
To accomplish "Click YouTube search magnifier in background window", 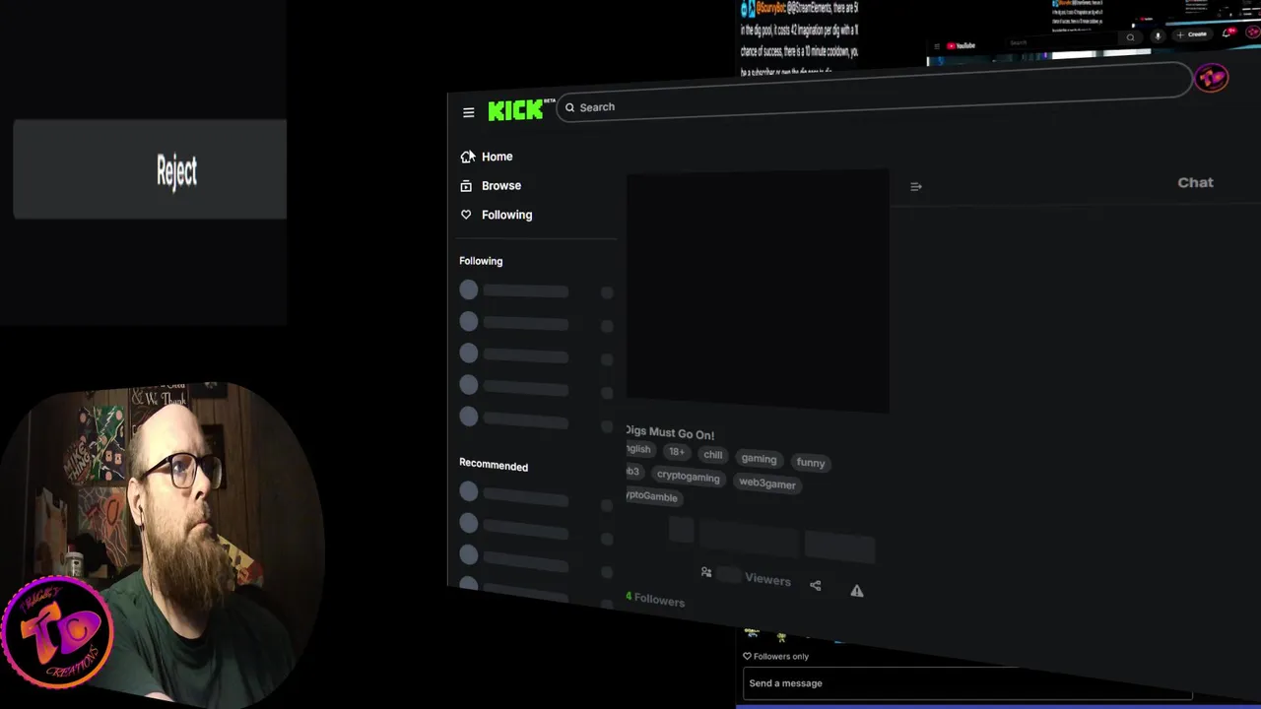I will pos(1131,37).
